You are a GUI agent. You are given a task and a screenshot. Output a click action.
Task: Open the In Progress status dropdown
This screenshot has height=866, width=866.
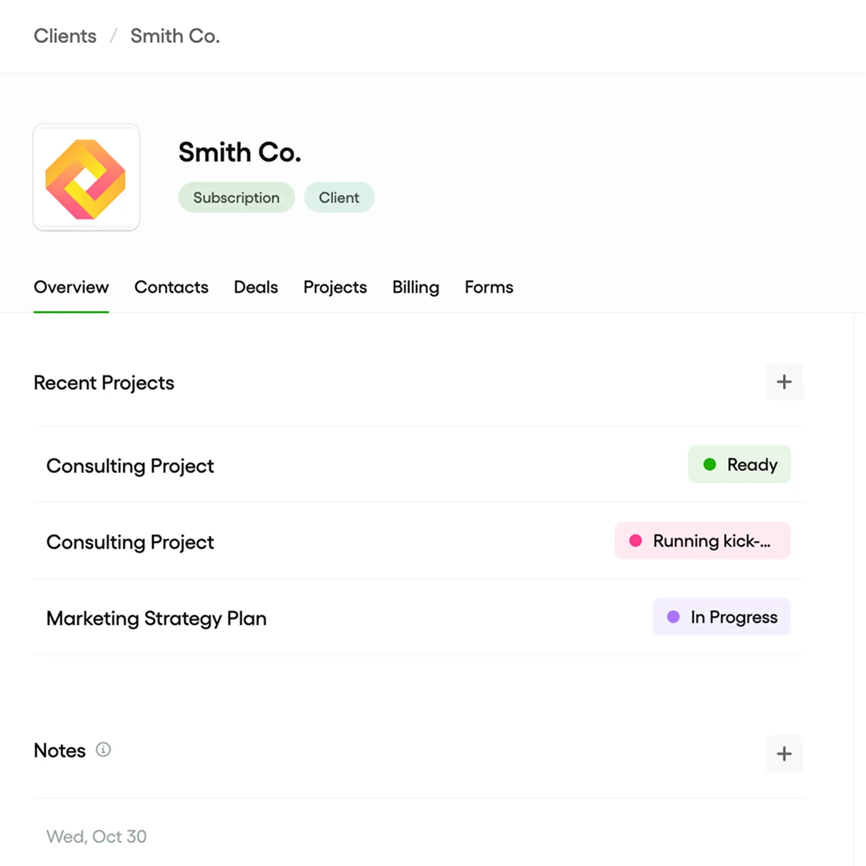point(721,617)
